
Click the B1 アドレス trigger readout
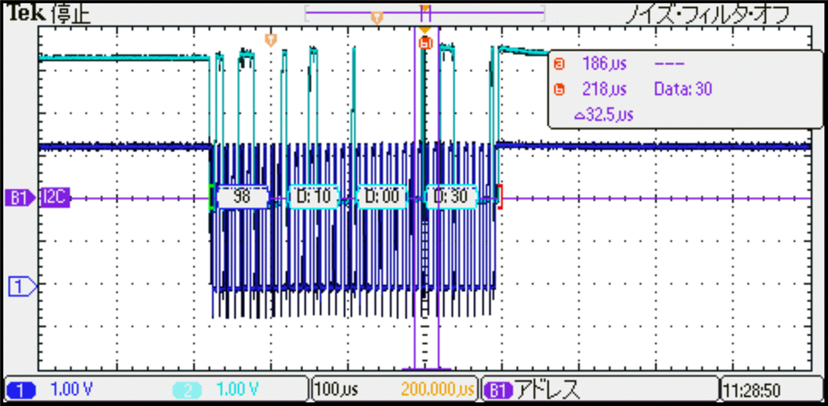coord(532,389)
